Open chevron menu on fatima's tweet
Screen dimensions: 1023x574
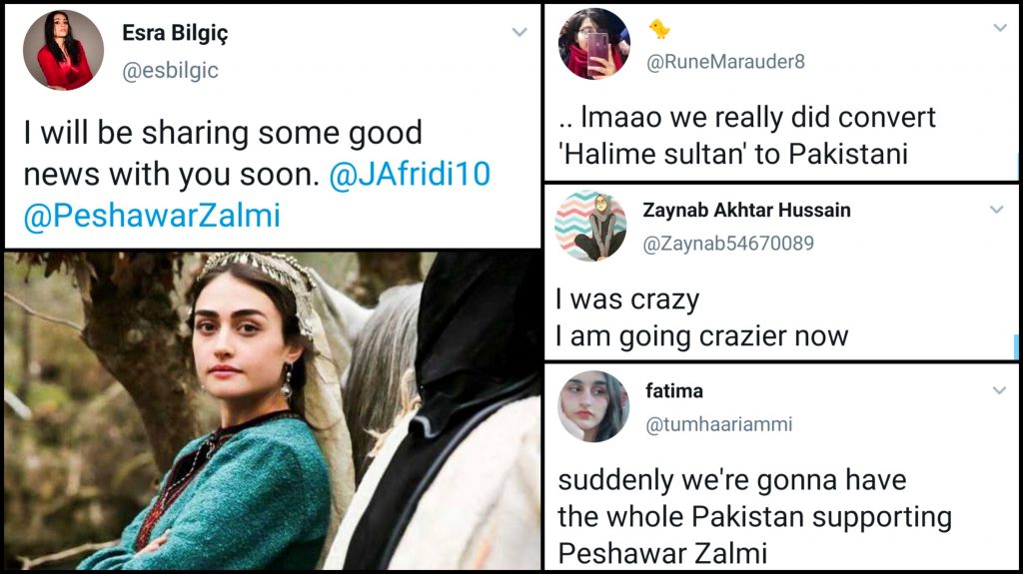click(999, 390)
